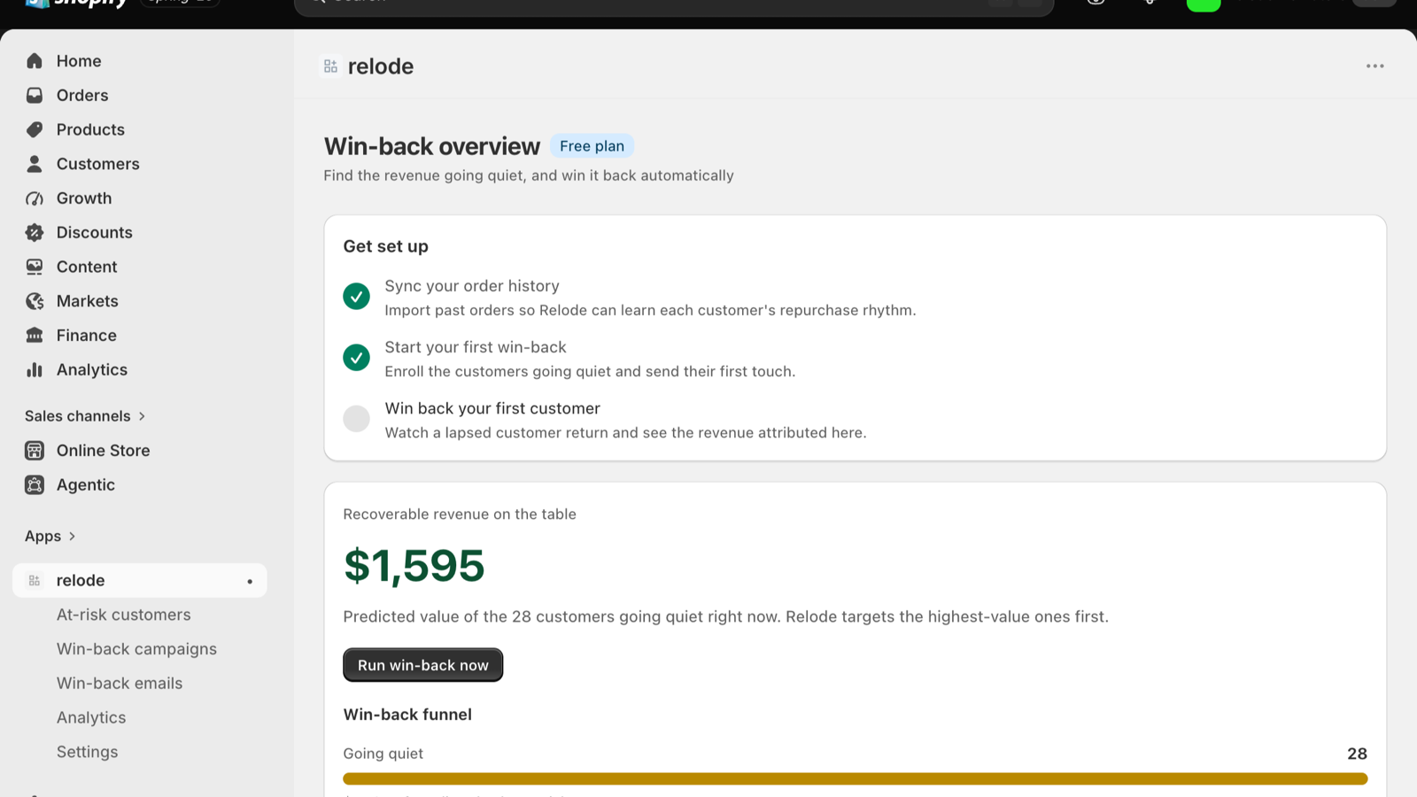The image size is (1417, 797).
Task: Click the relode title in page header
Action: point(381,66)
